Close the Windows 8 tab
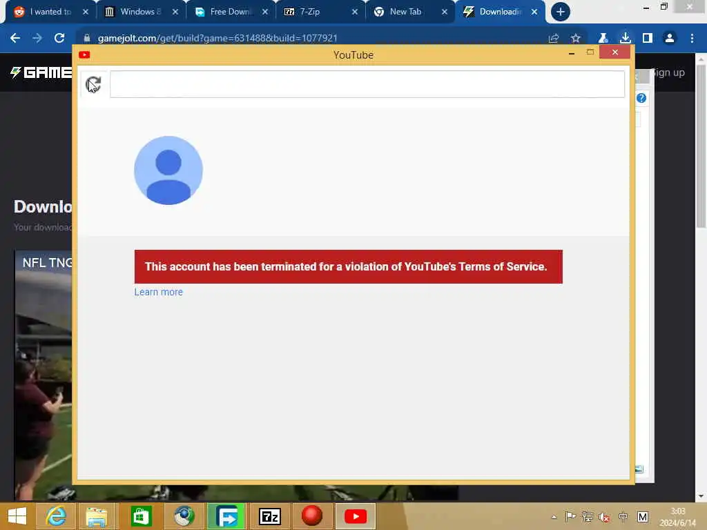This screenshot has width=707, height=530. click(175, 12)
